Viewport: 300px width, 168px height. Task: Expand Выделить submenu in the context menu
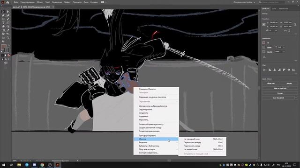pyautogui.click(x=156, y=142)
